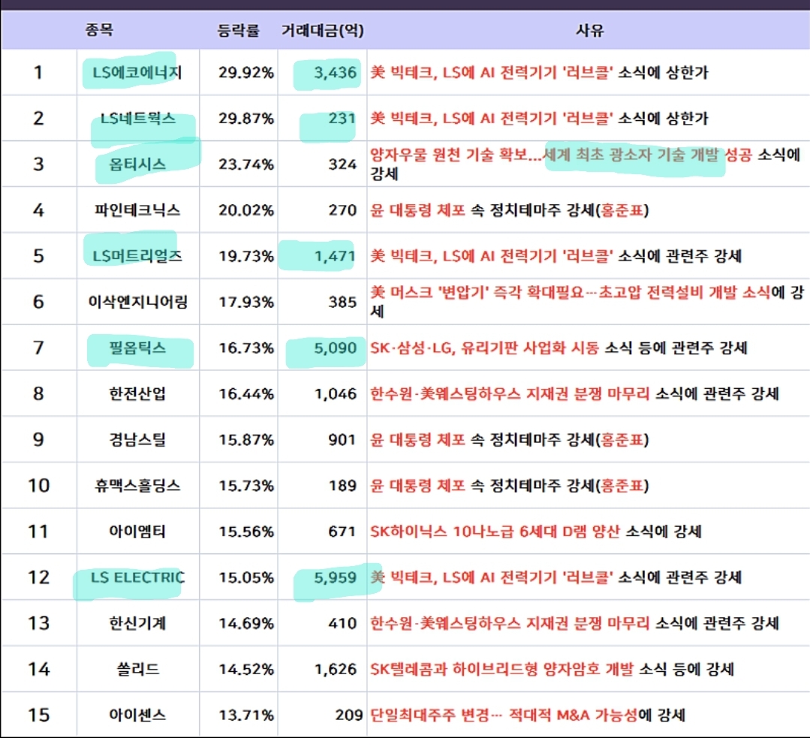Select stock name 옵티시스
The height and width of the screenshot is (747, 810).
tap(137, 164)
